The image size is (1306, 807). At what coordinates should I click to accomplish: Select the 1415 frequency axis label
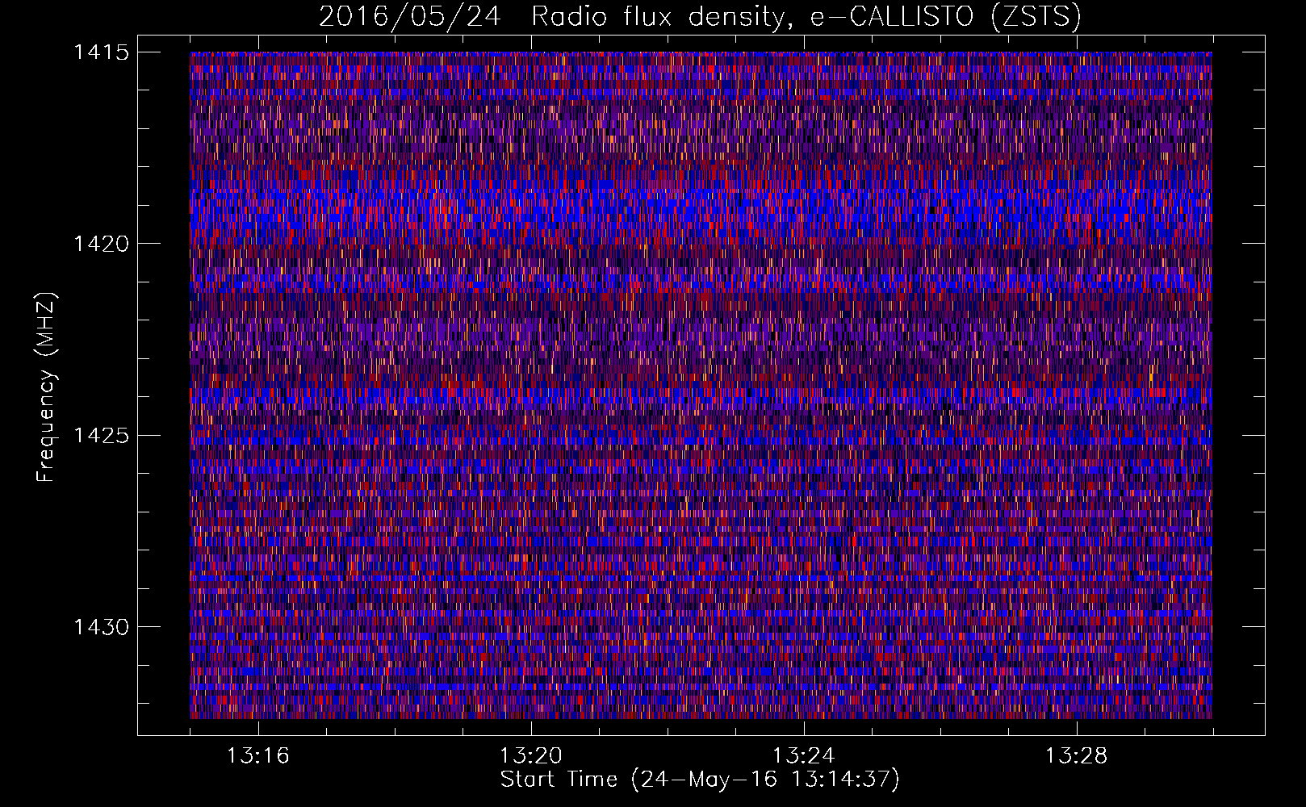tap(101, 52)
